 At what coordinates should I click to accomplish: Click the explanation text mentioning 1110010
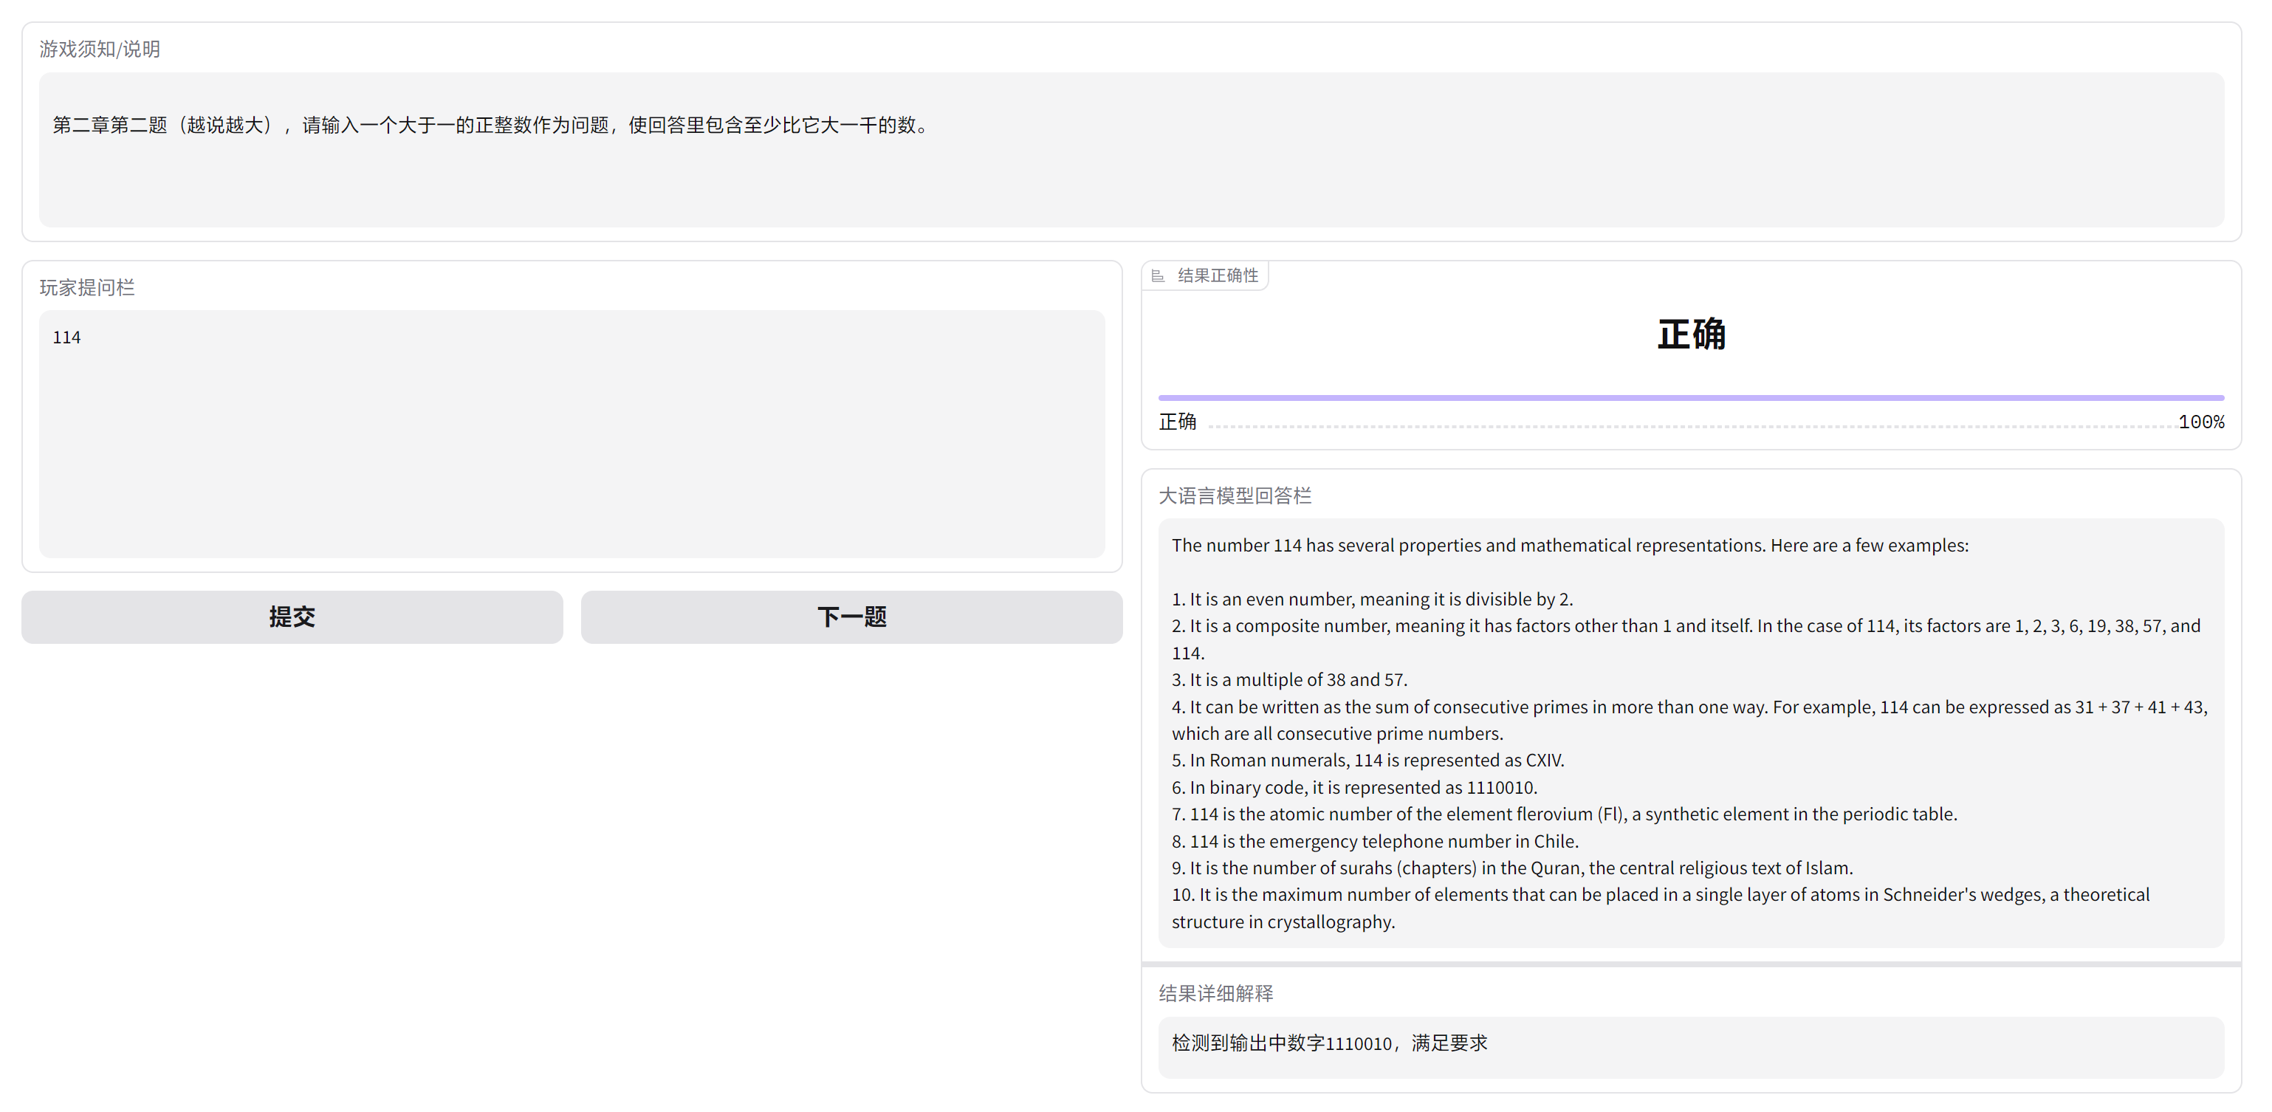[x=1328, y=1043]
